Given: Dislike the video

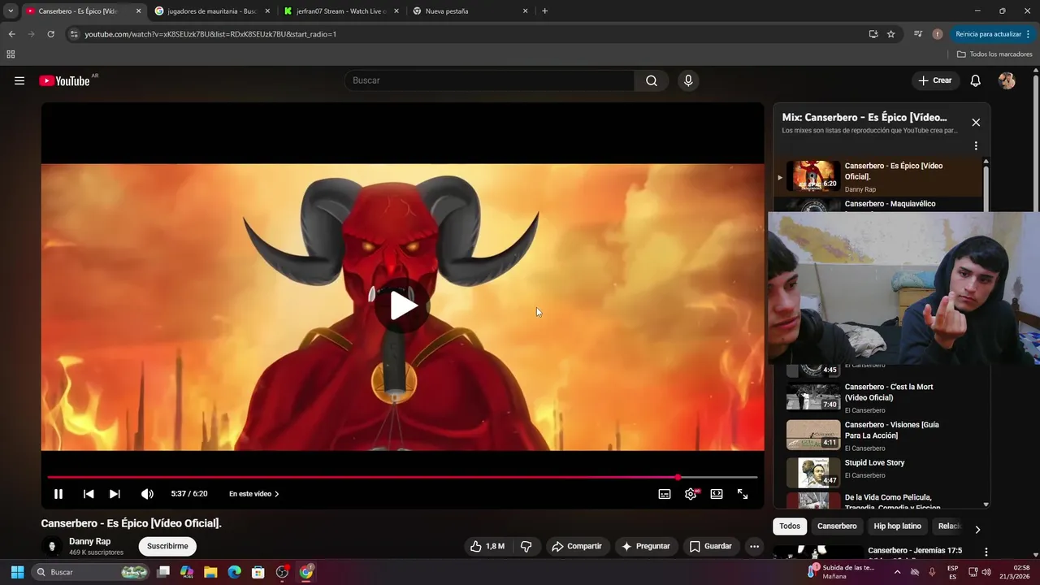Looking at the screenshot, I should coord(526,546).
